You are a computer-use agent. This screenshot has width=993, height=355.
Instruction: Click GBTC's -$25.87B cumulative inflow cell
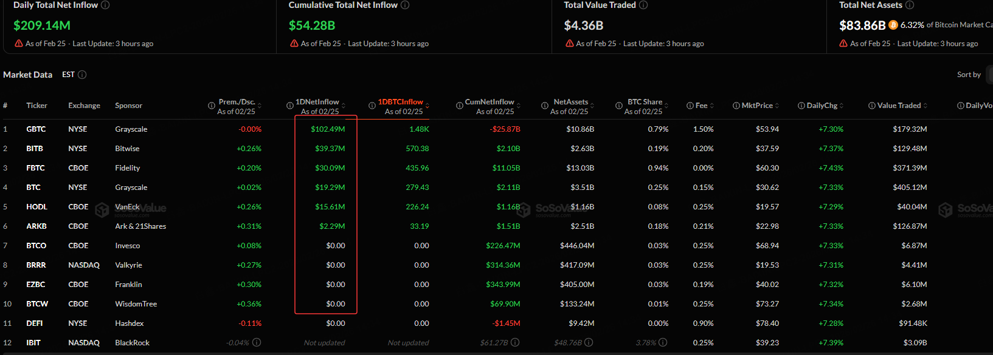click(506, 129)
